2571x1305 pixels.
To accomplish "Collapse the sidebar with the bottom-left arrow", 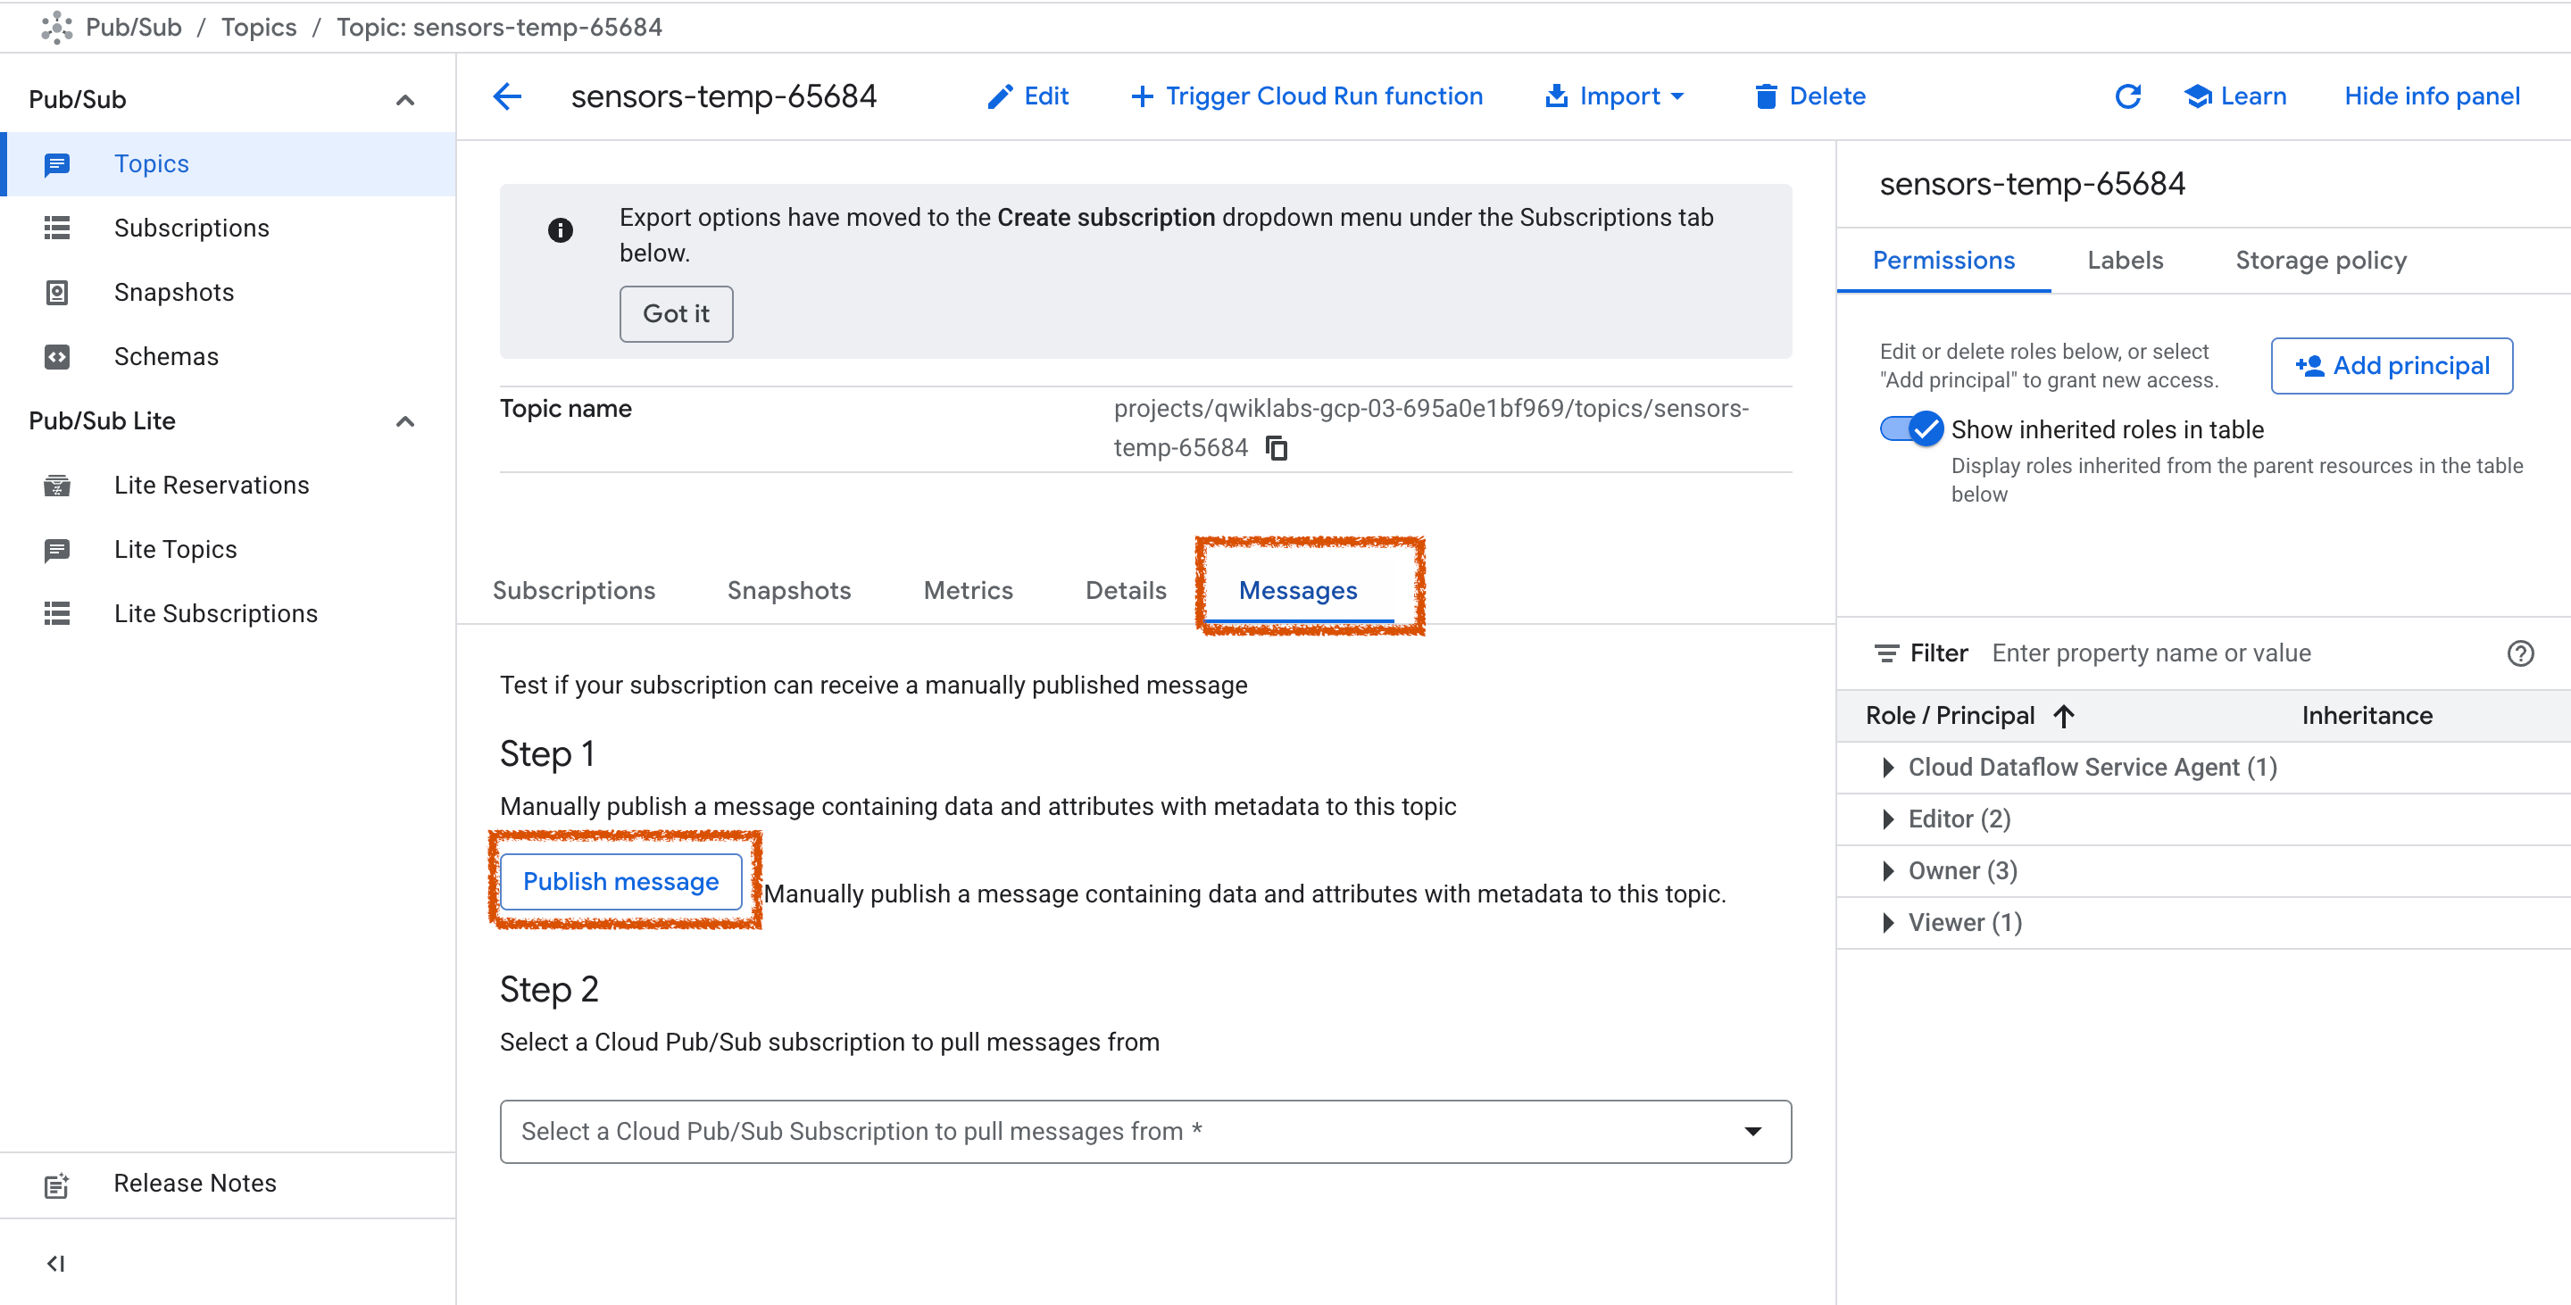I will (56, 1263).
